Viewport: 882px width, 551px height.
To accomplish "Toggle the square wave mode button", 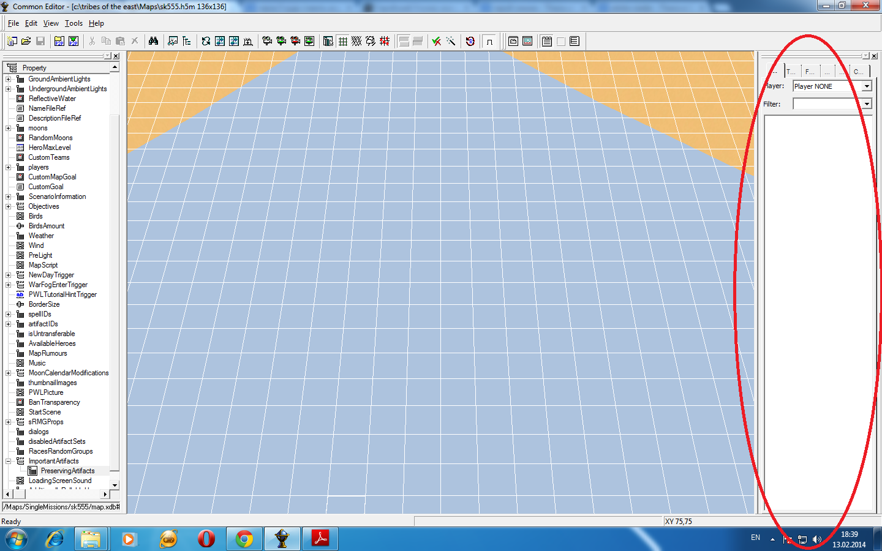I will 489,41.
